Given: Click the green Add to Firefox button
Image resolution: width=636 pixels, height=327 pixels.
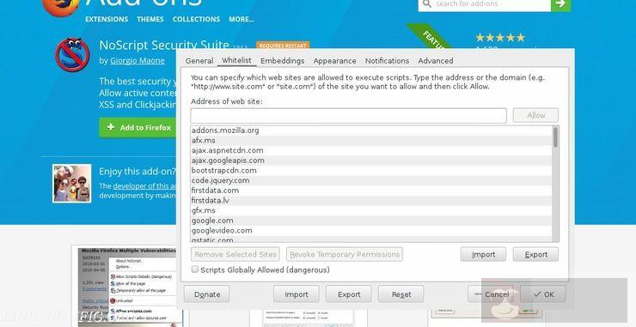Looking at the screenshot, I should point(138,127).
